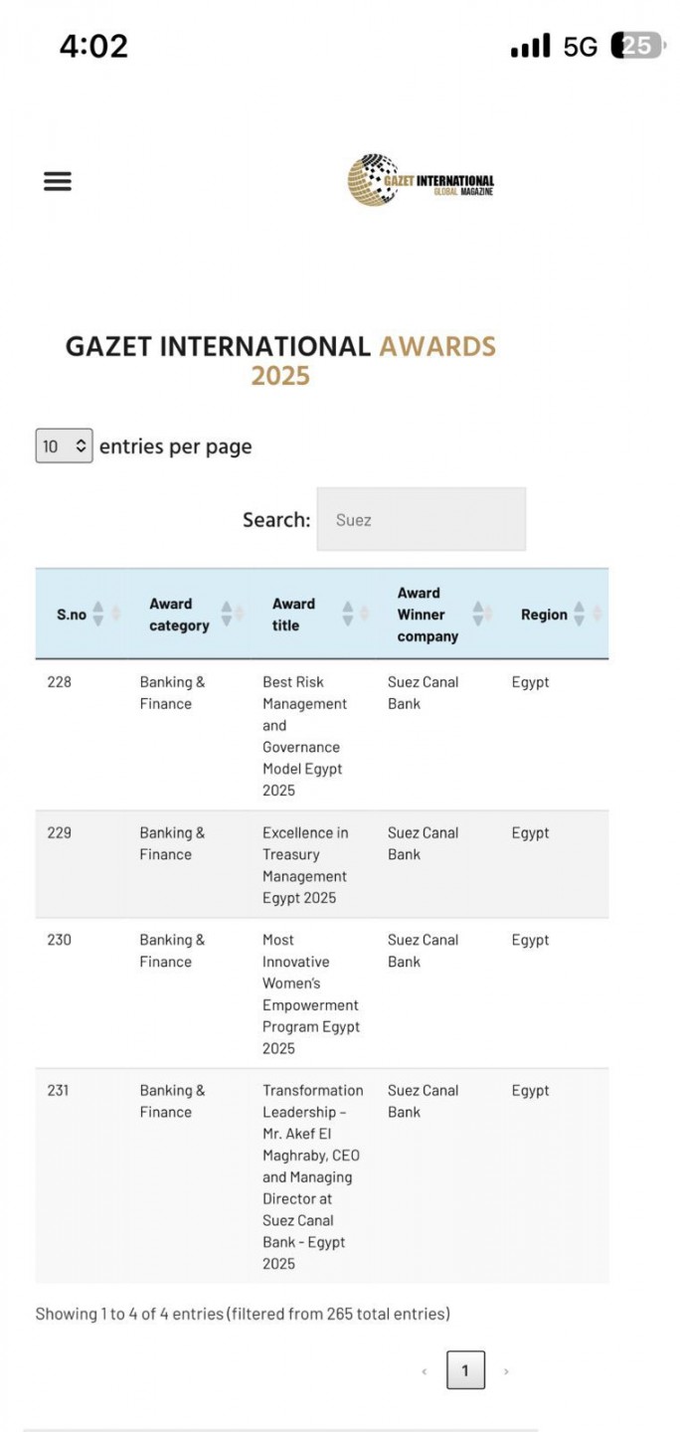Click the Region column header text

[x=544, y=615]
